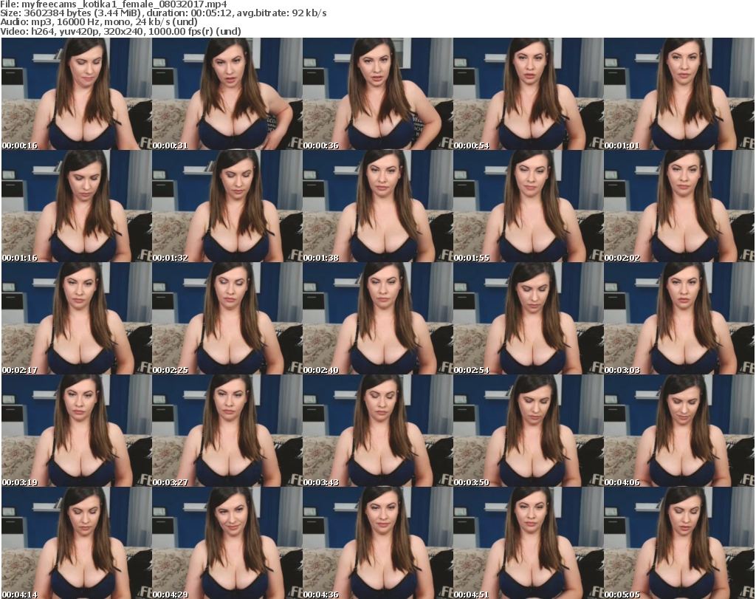
Task: Choose the frame at 00:04:51
Action: [x=529, y=543]
